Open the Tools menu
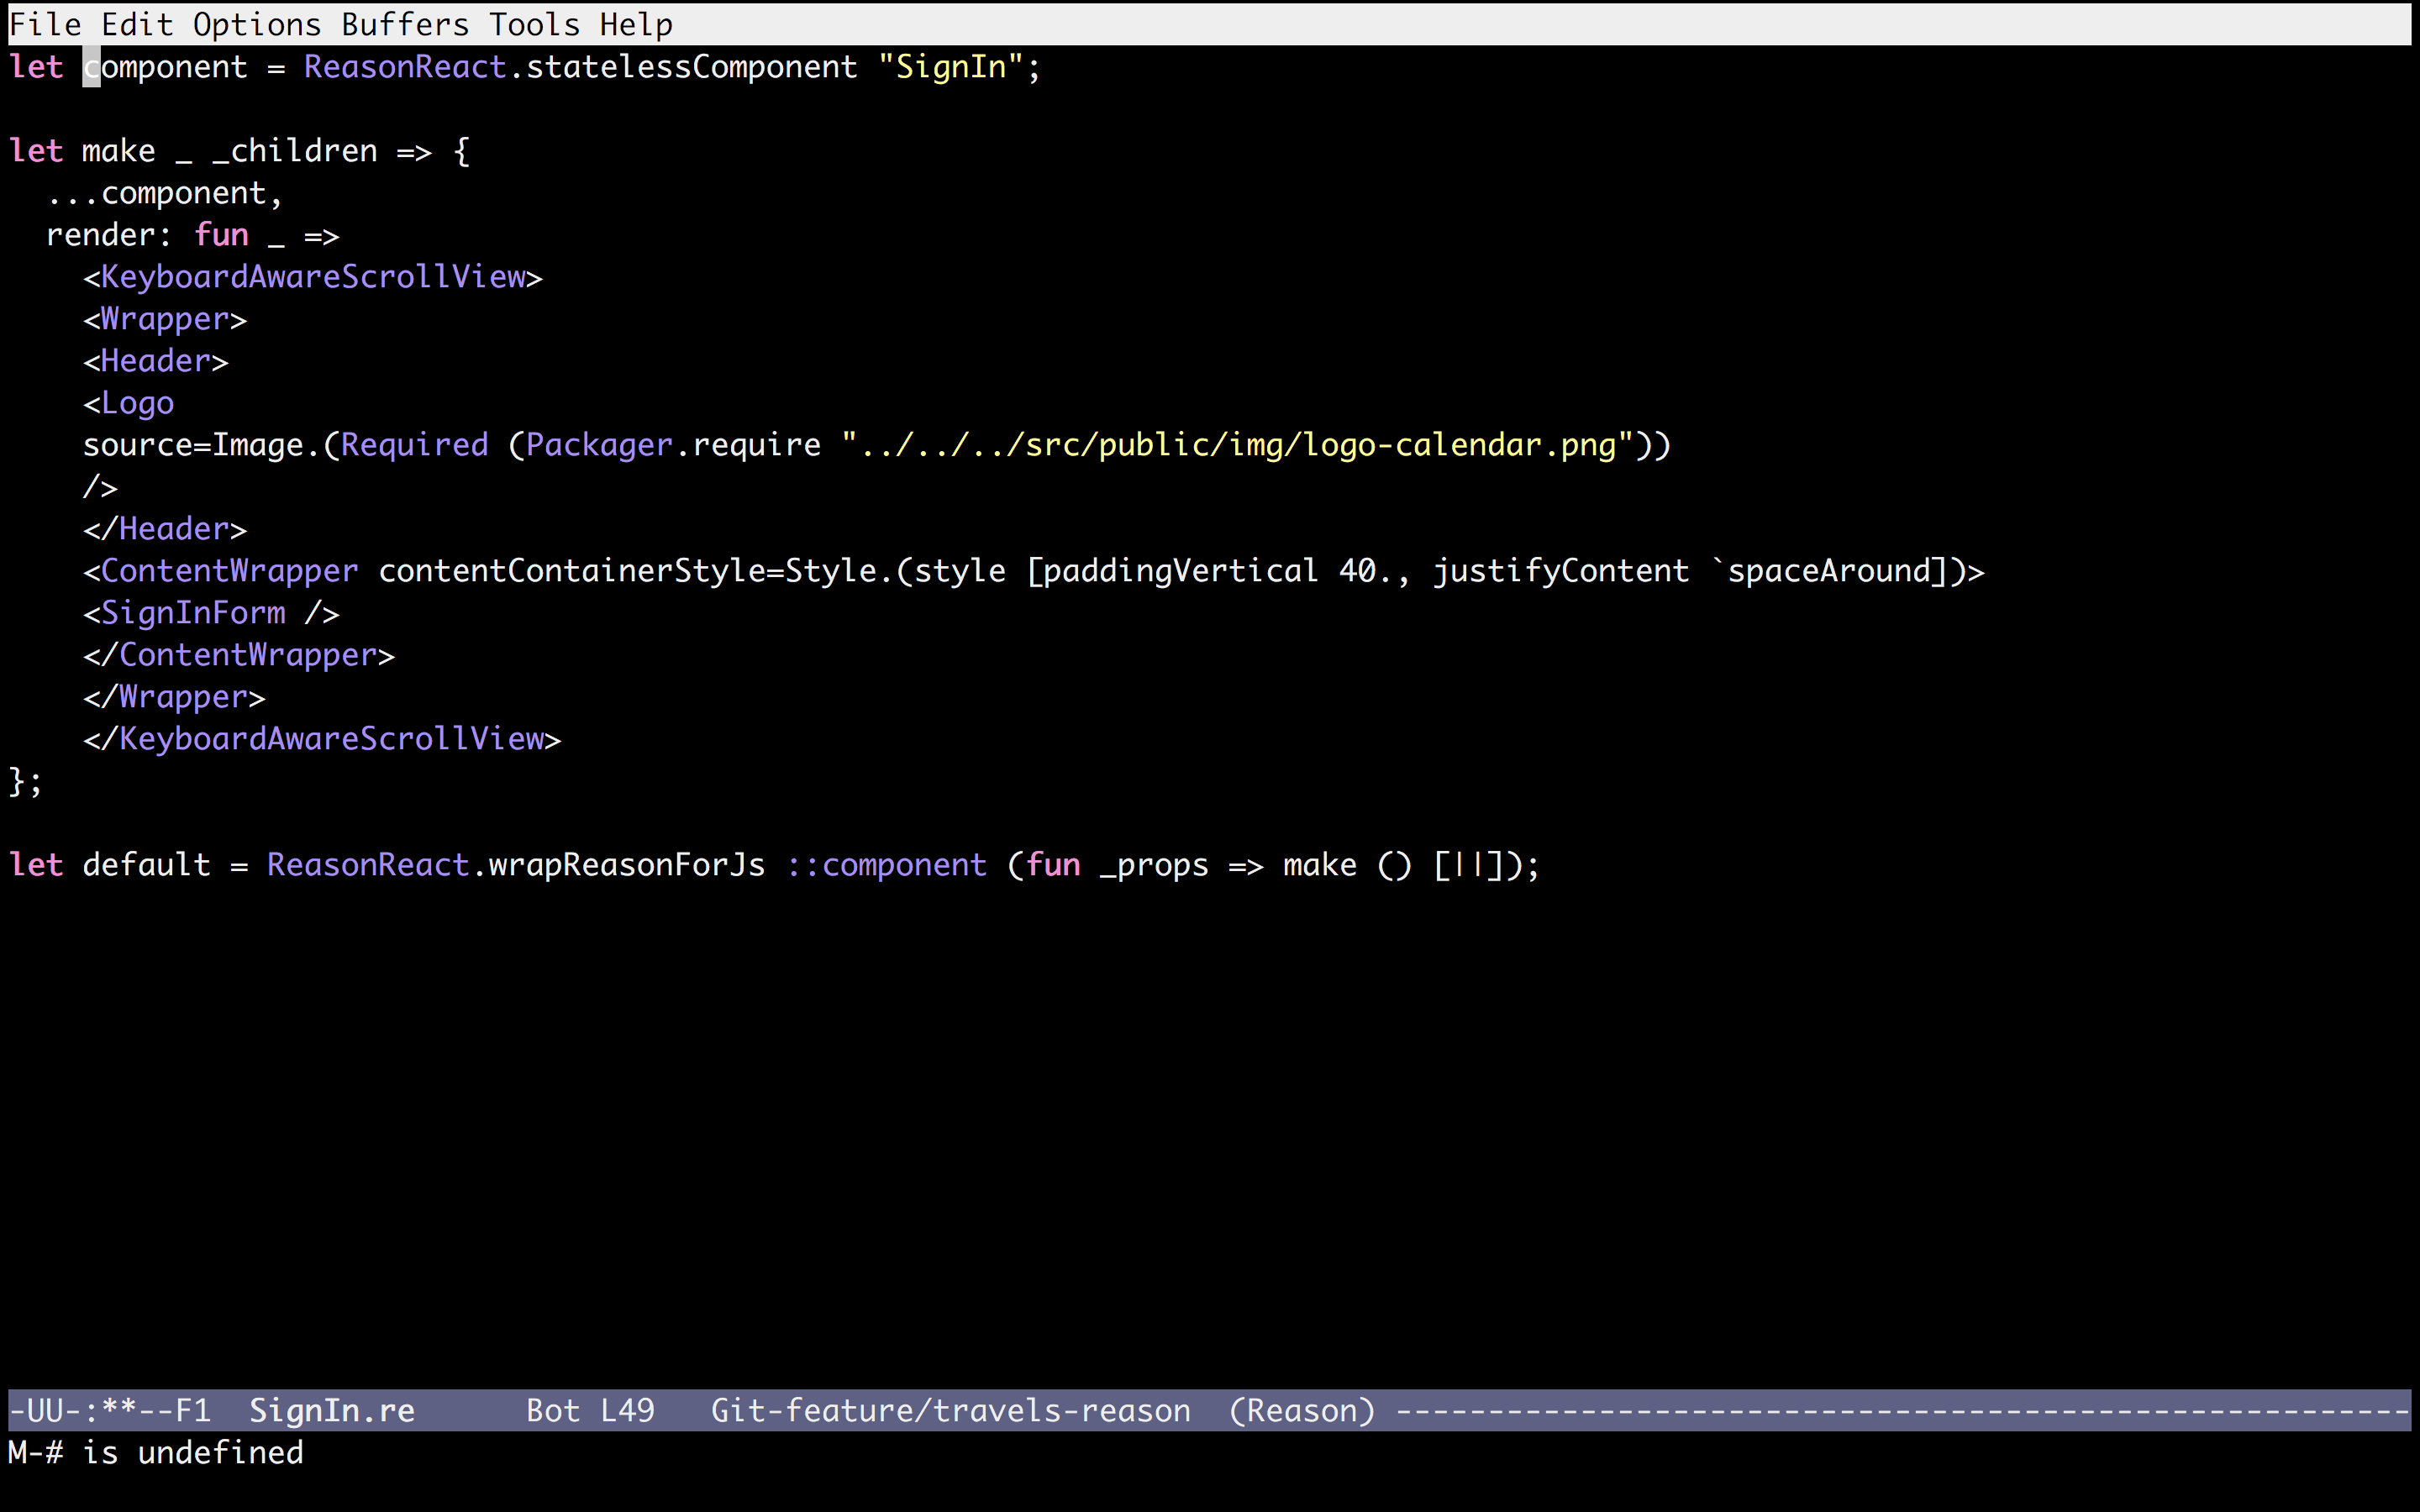Viewport: 2420px width, 1512px height. click(x=534, y=24)
